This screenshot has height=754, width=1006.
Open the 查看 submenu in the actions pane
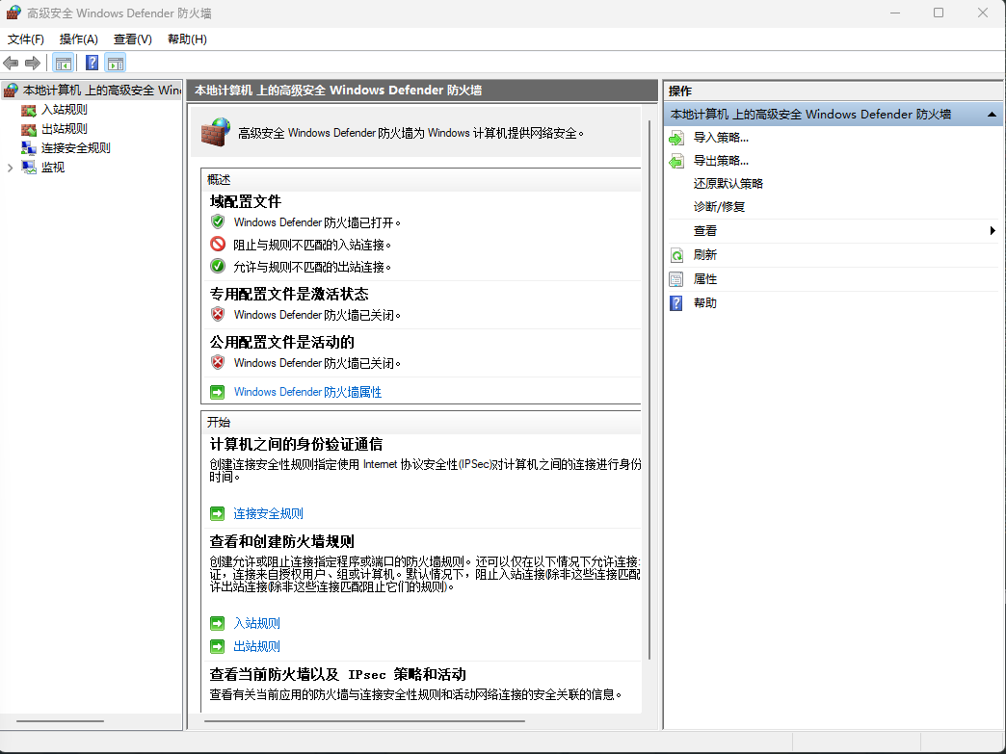(833, 231)
